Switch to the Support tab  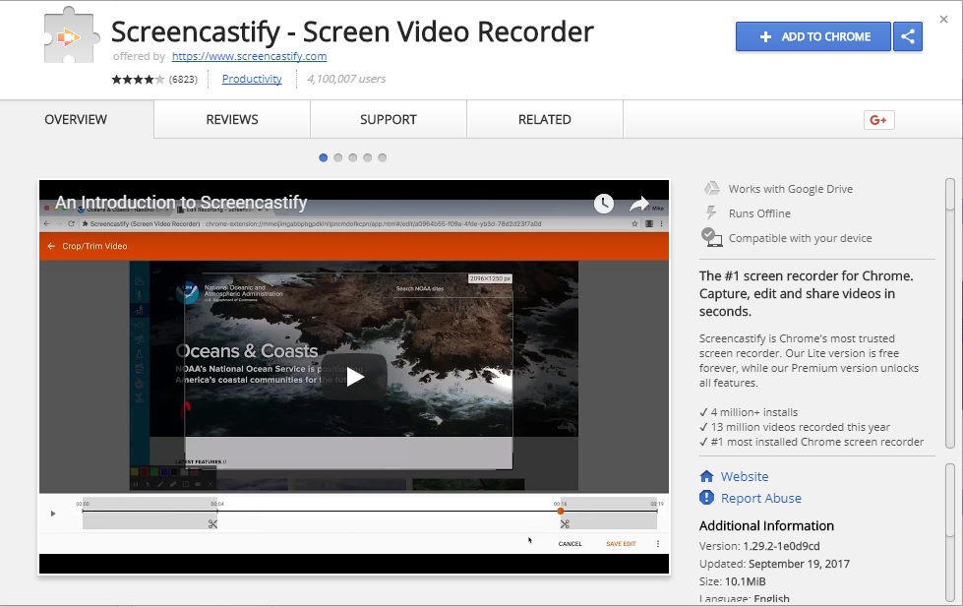[x=389, y=120]
